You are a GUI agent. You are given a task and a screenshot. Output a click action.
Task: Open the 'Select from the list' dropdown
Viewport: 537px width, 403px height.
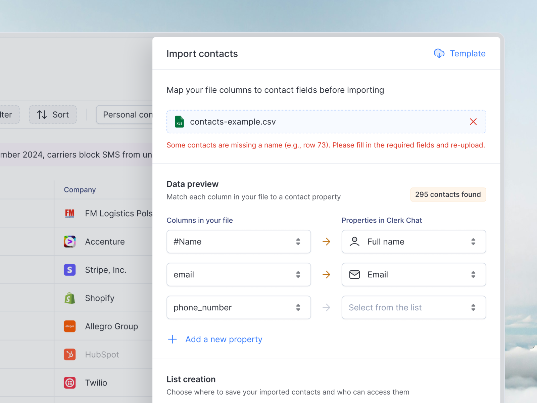coord(414,307)
